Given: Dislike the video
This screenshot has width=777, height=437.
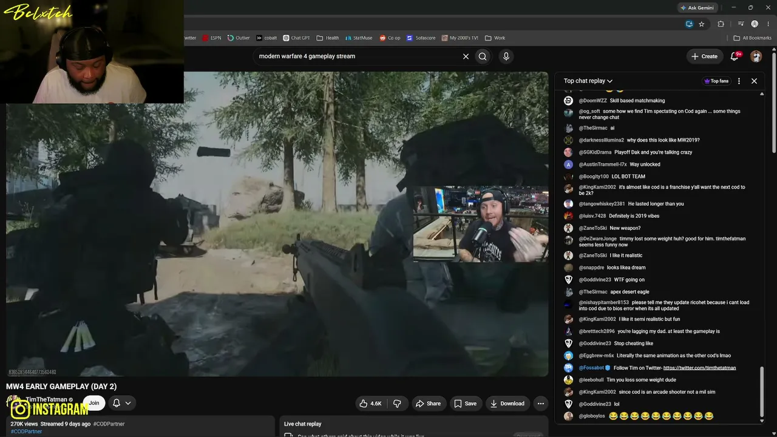Looking at the screenshot, I should click(x=397, y=404).
